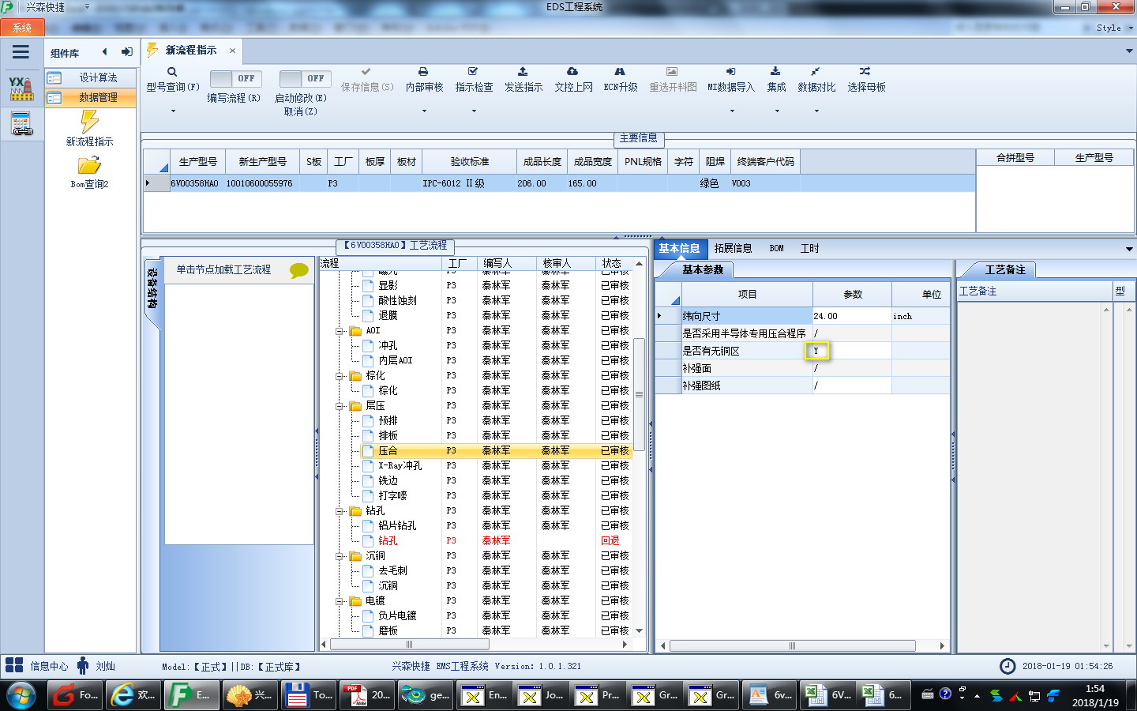The width and height of the screenshot is (1137, 711).
Task: Click ECN升级 icon
Action: [620, 72]
